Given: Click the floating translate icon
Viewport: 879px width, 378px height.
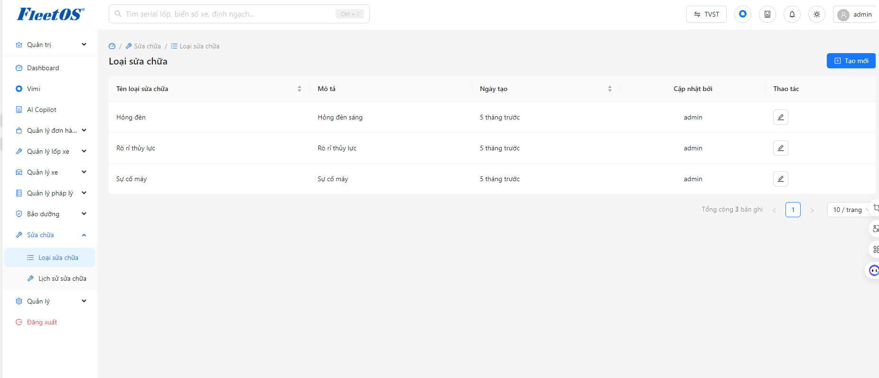Looking at the screenshot, I should pyautogui.click(x=875, y=229).
